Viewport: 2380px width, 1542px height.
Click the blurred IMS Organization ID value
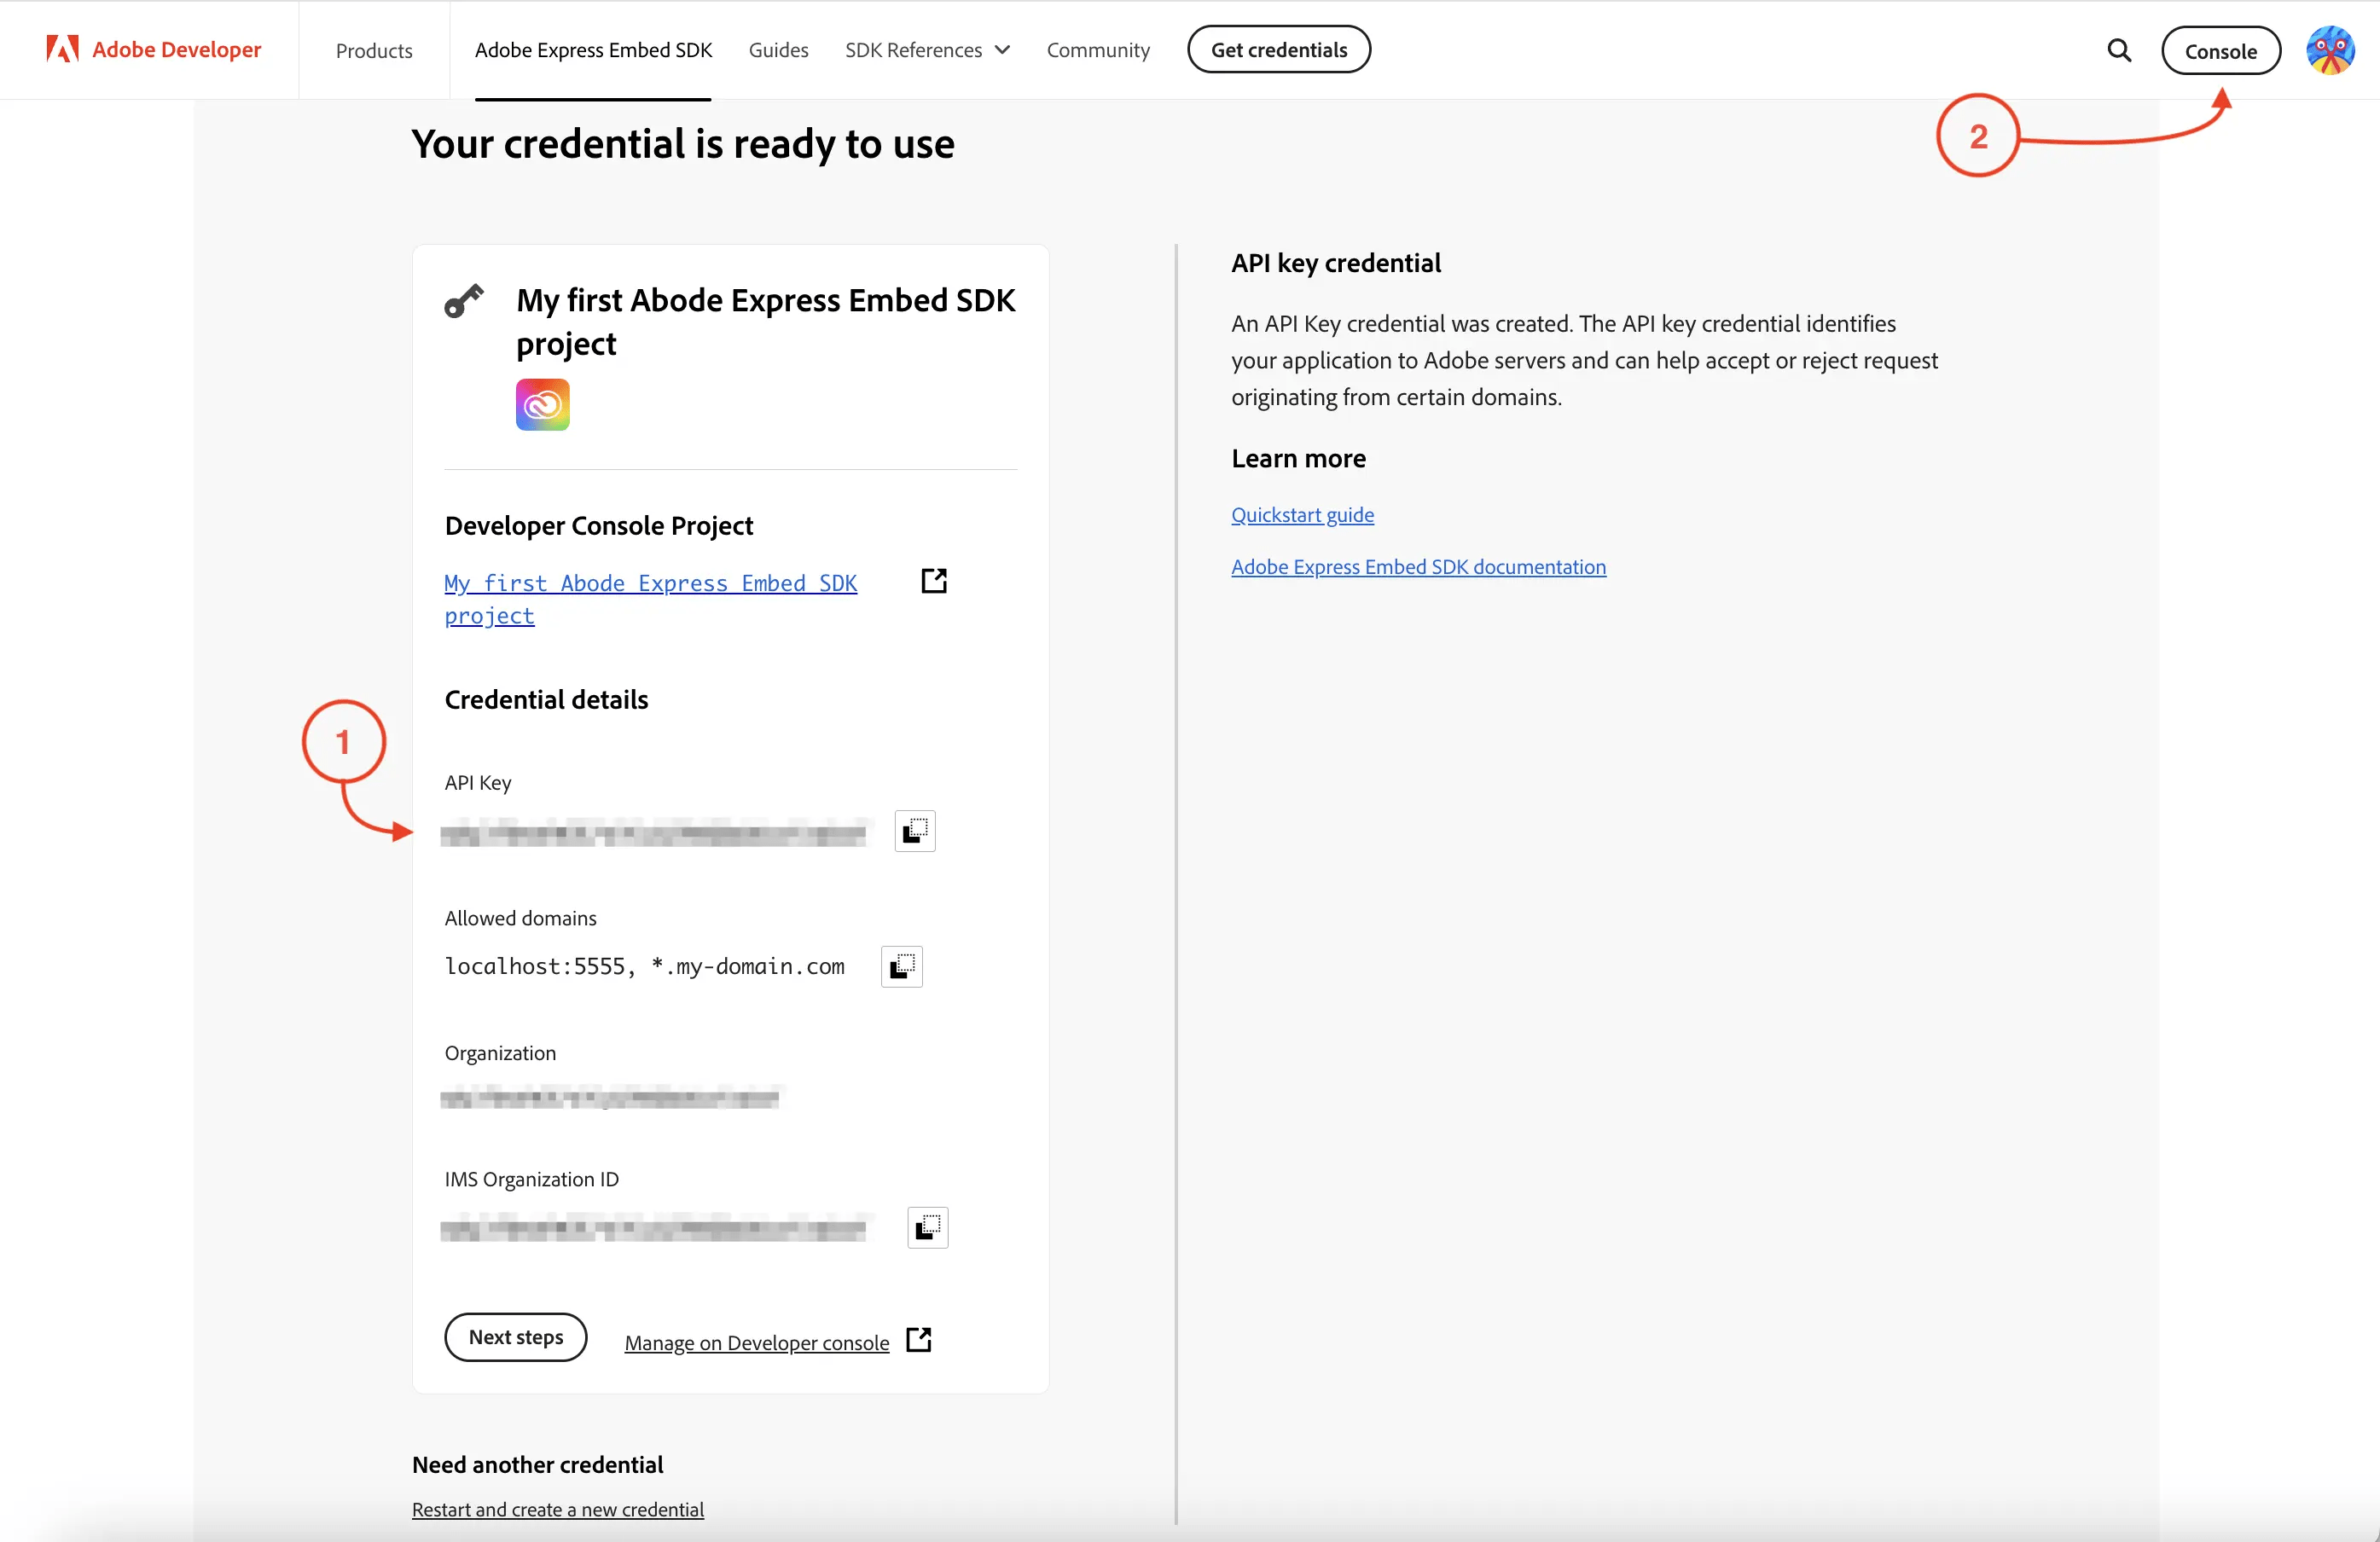(x=654, y=1228)
